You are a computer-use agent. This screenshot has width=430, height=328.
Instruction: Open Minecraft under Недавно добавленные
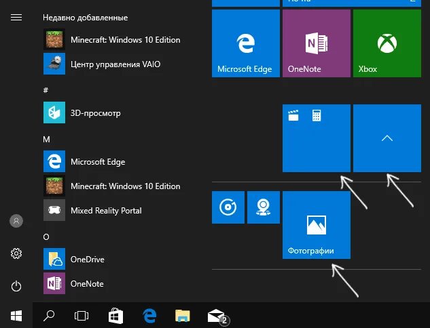click(113, 40)
